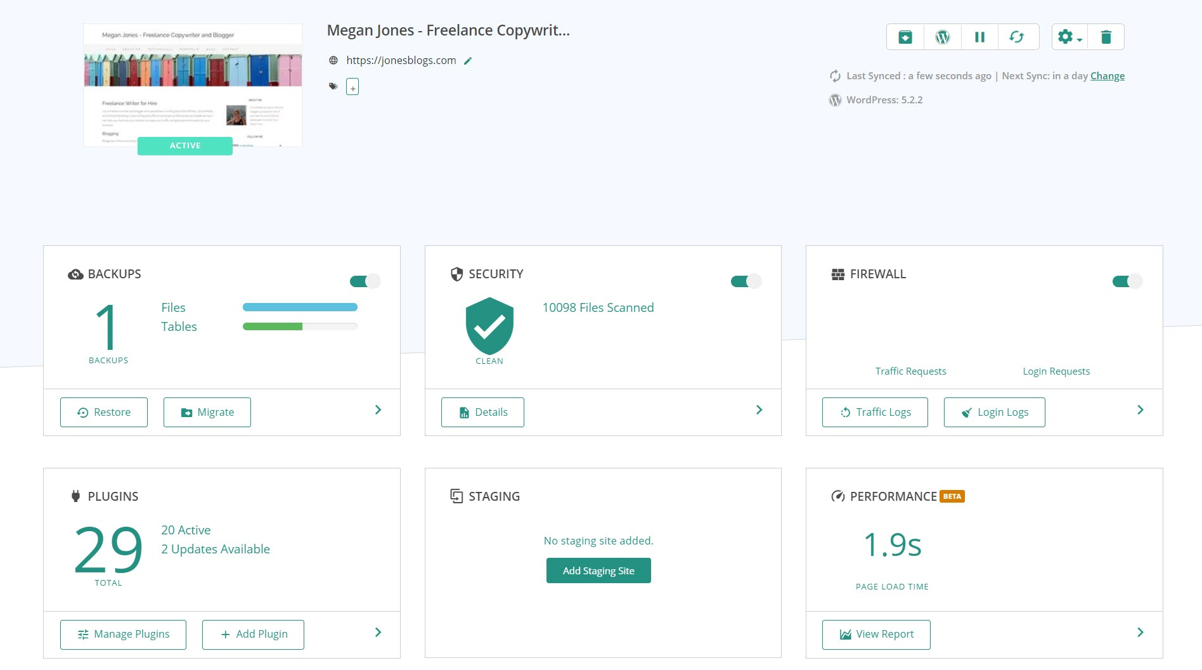
Task: Click the Change link next to Next Sync
Action: [1107, 75]
